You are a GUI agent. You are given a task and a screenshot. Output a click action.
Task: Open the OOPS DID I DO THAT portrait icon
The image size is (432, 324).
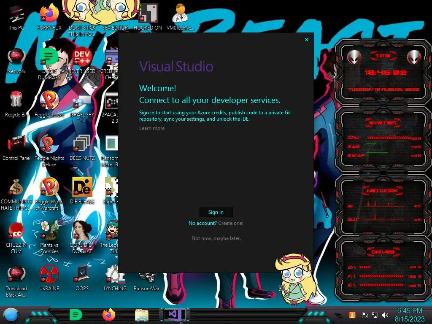tap(82, 238)
